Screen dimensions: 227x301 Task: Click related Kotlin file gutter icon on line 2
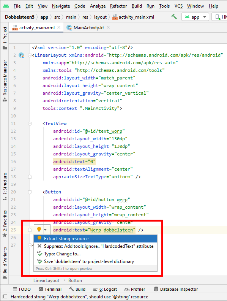(x=22, y=55)
